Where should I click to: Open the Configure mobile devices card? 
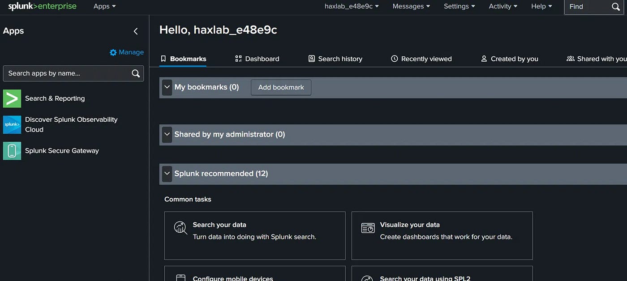[x=255, y=273]
